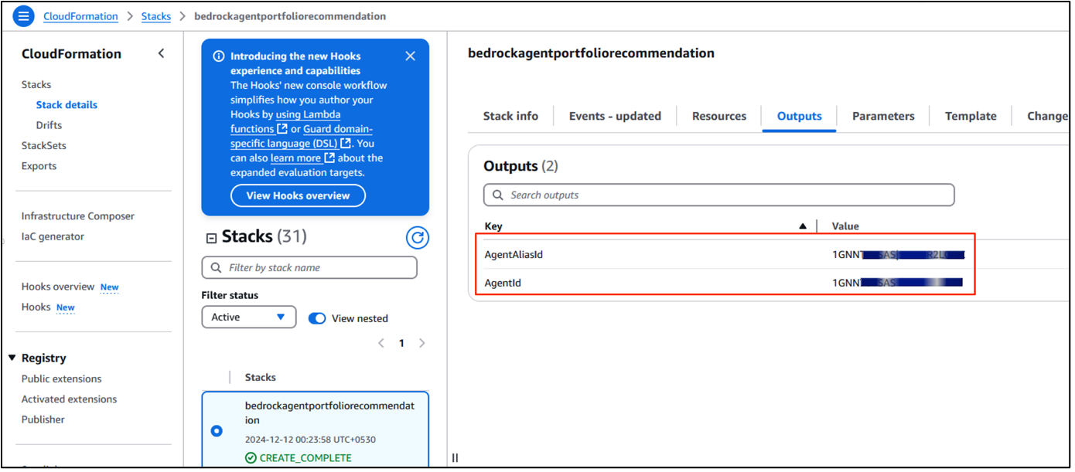Open the Resources tab
This screenshot has width=1075, height=472.
point(719,116)
